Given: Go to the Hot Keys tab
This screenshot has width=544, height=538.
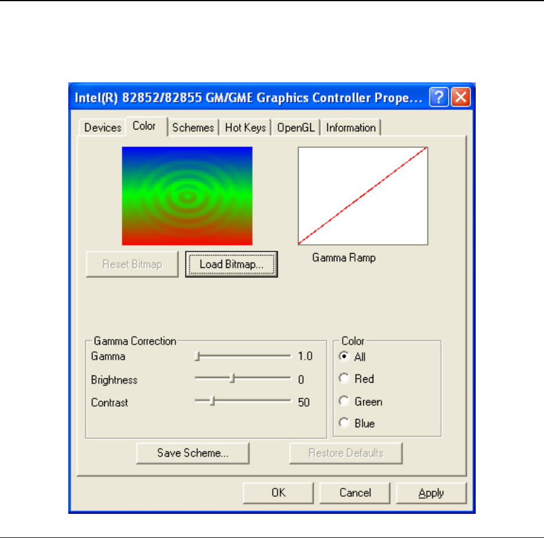Looking at the screenshot, I should (x=246, y=128).
